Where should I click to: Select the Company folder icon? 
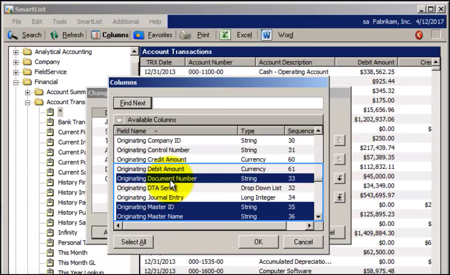click(27, 62)
